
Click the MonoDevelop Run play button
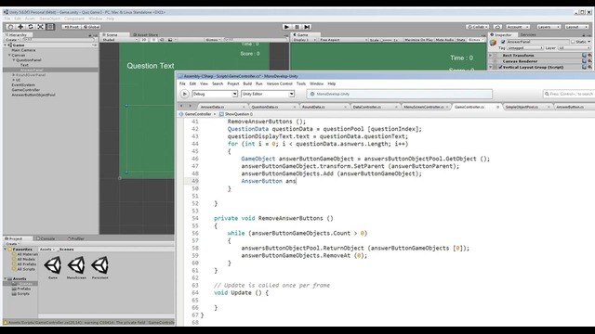pyautogui.click(x=184, y=94)
